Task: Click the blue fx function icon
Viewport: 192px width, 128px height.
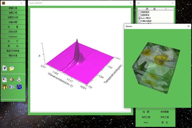Action: click(19, 87)
